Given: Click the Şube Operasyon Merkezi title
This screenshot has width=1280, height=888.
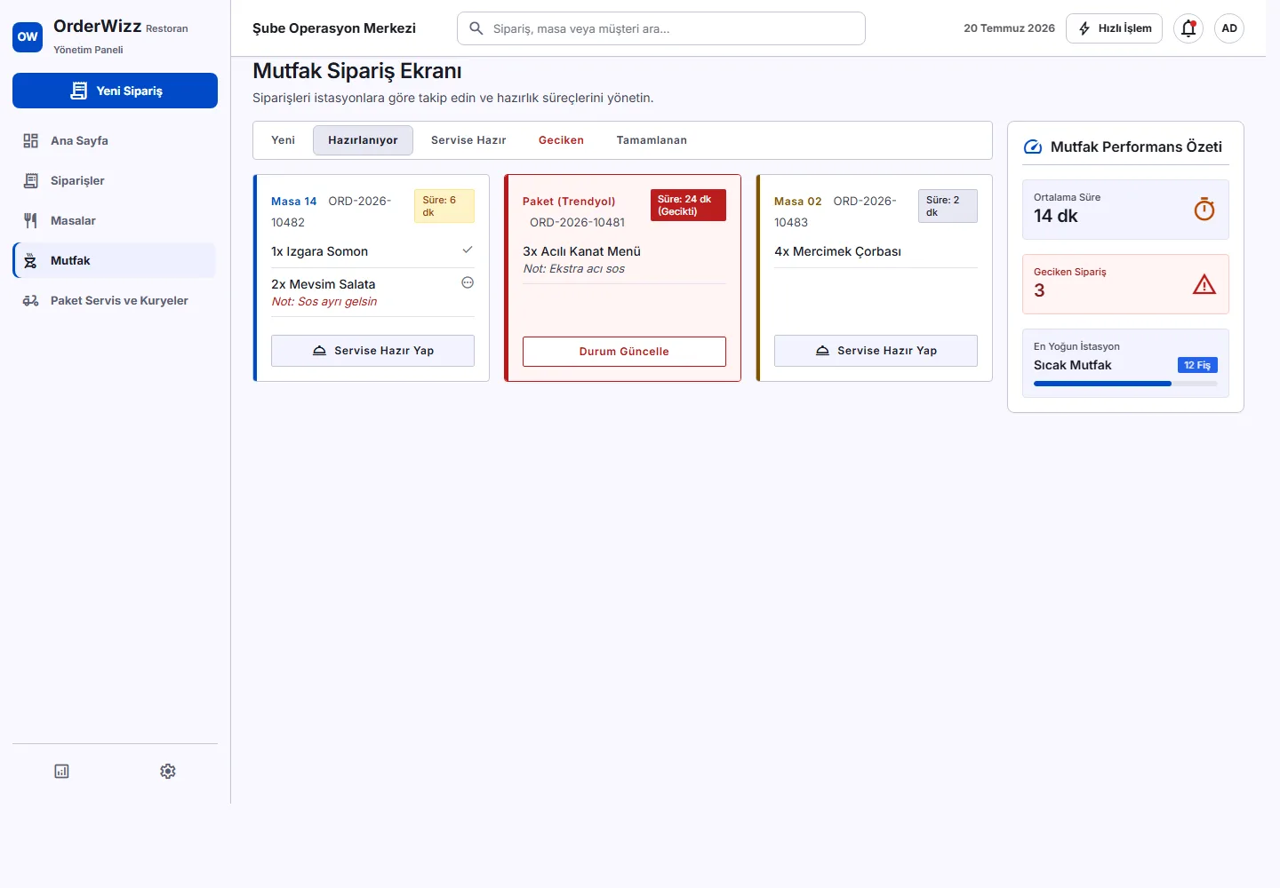Looking at the screenshot, I should pyautogui.click(x=334, y=28).
